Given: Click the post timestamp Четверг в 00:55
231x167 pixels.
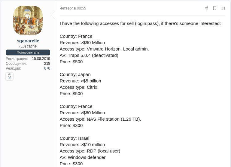Looking at the screenshot, I should (x=73, y=8).
